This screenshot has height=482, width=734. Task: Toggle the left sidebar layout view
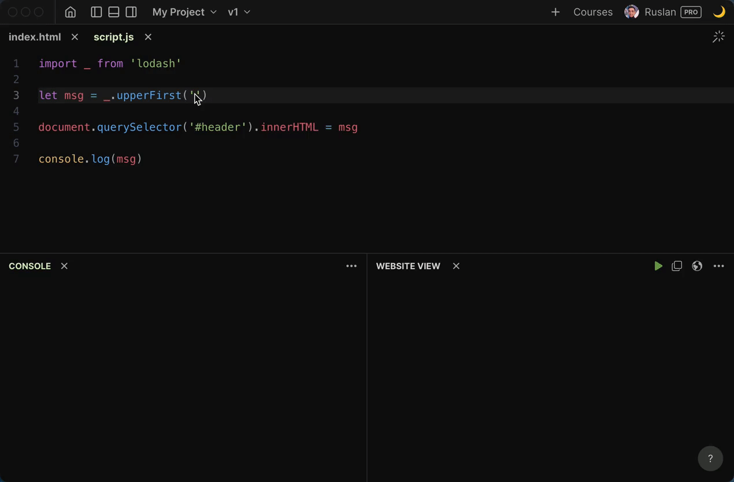pyautogui.click(x=96, y=12)
